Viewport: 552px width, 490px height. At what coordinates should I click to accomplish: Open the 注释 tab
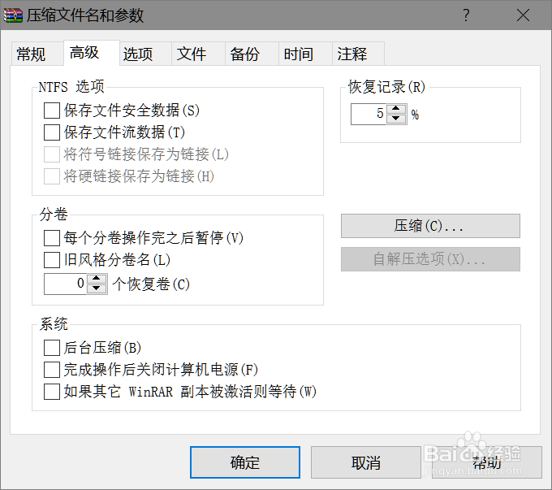click(x=352, y=54)
